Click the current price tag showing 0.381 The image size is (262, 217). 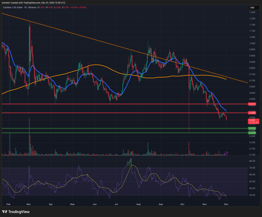pyautogui.click(x=252, y=120)
